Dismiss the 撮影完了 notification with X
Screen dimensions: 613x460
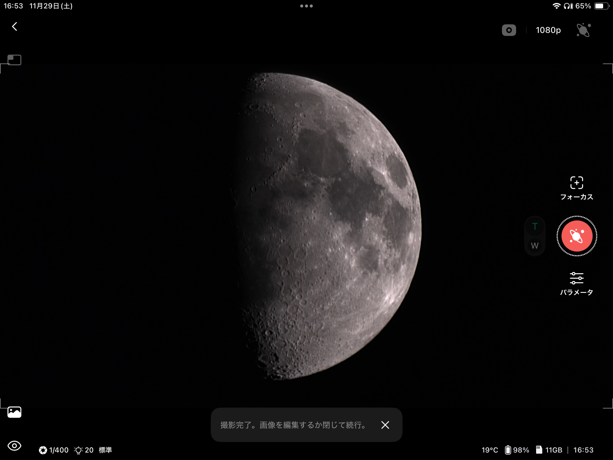tap(385, 425)
